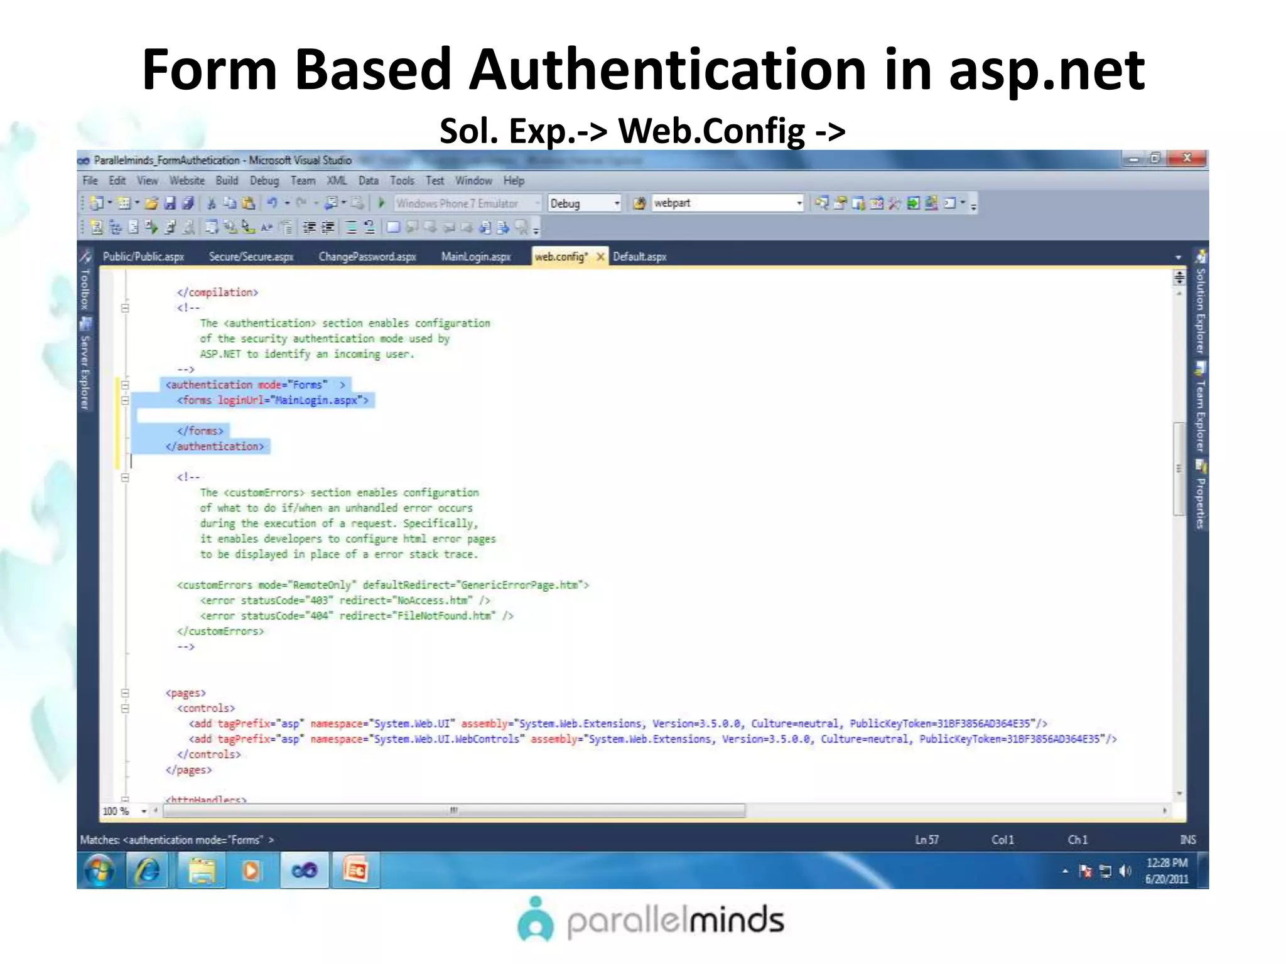
Task: Click the Save icon in toolbar
Action: click(x=170, y=203)
